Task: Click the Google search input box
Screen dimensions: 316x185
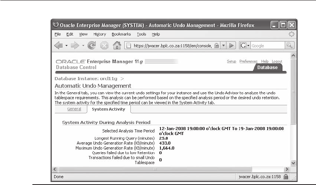Action: click(x=268, y=46)
